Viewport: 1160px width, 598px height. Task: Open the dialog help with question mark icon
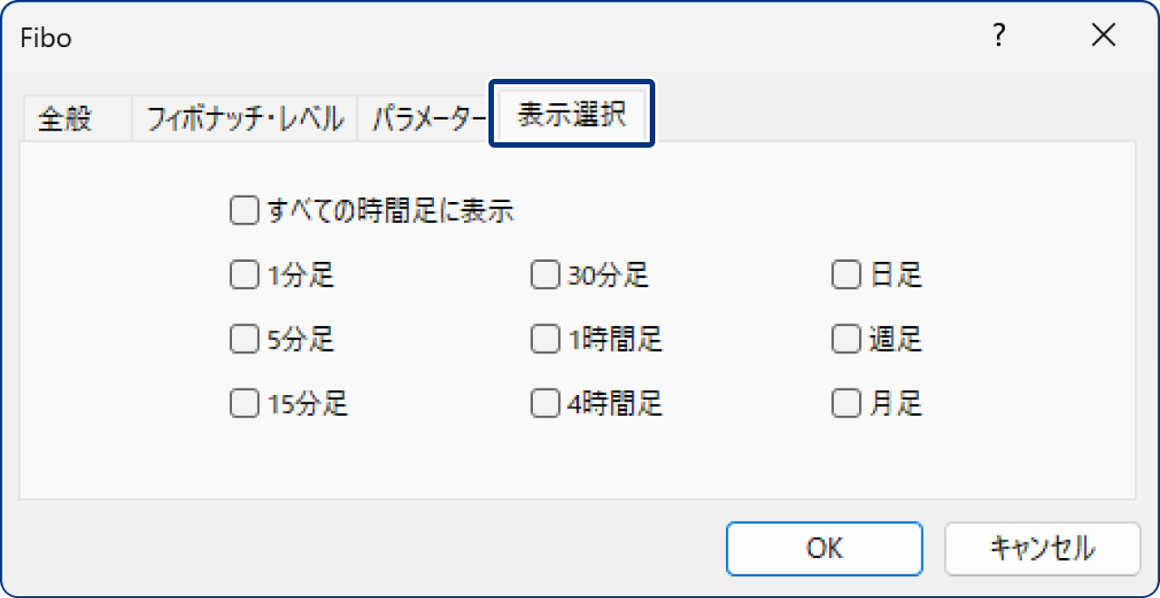(999, 36)
